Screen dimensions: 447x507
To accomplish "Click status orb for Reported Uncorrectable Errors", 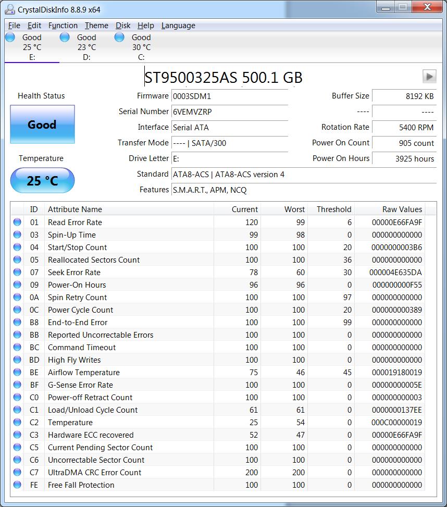I will point(17,335).
